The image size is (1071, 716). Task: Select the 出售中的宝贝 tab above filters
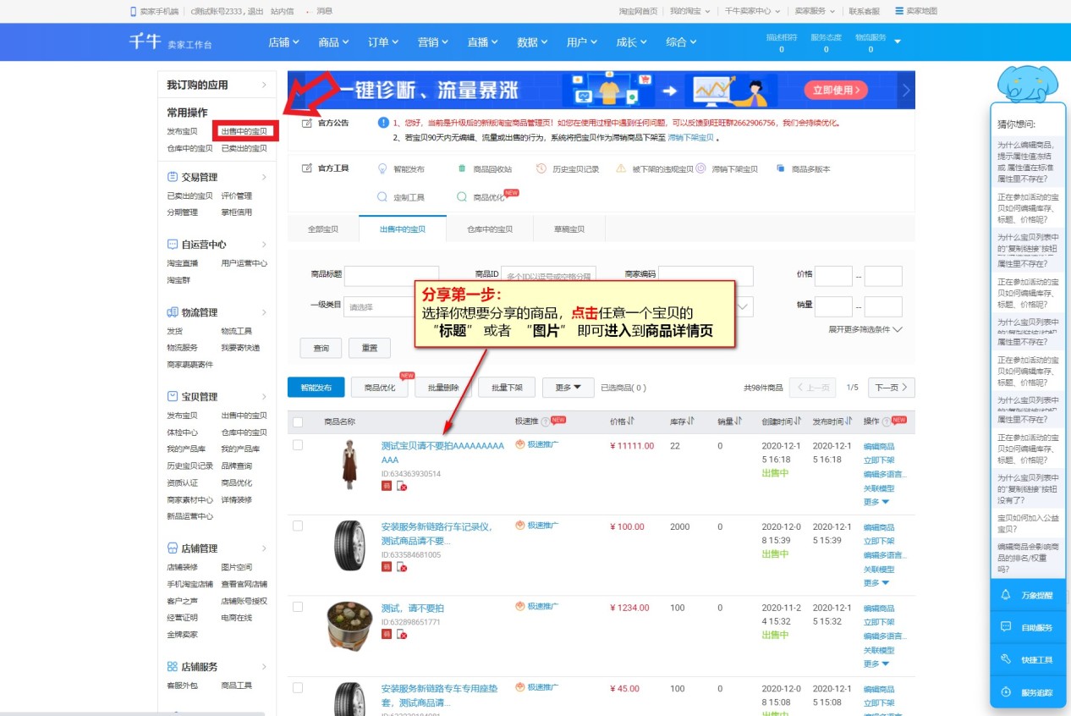tap(402, 229)
